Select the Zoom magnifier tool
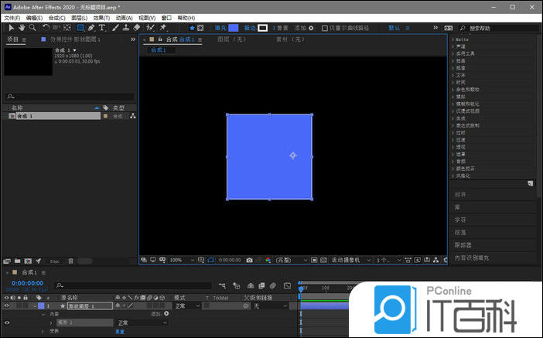 coord(32,28)
